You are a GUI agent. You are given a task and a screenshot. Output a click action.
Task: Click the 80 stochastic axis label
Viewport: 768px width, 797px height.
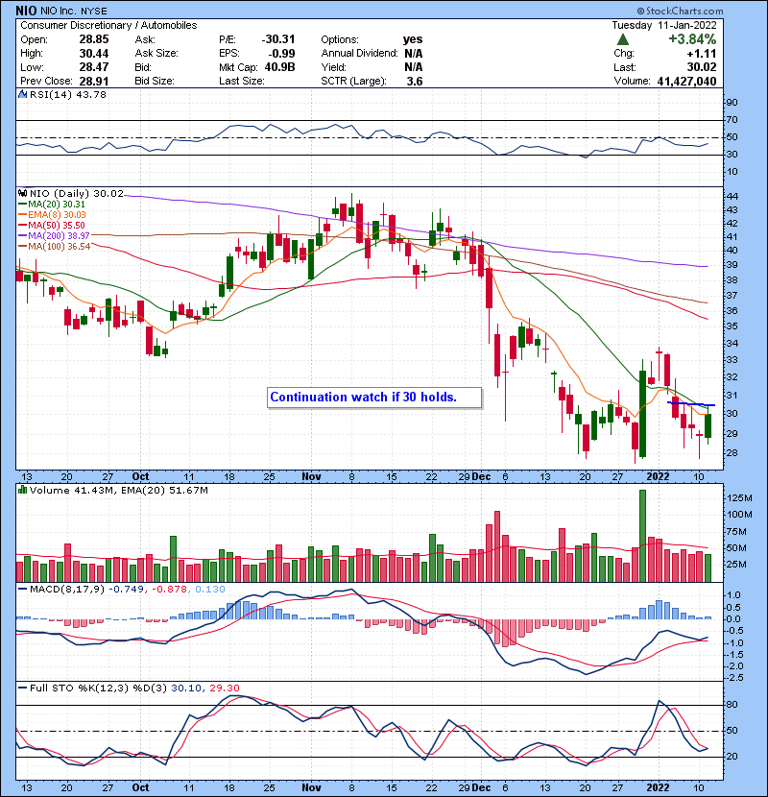point(732,705)
